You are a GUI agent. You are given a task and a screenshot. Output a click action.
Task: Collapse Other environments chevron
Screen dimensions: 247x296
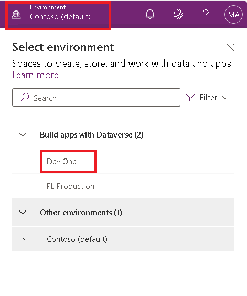click(23, 213)
